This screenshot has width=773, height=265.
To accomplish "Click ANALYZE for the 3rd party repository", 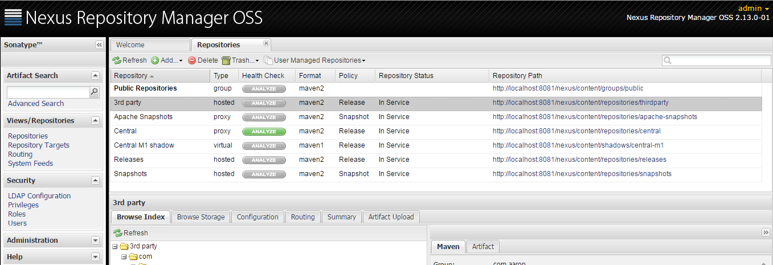I will point(264,103).
